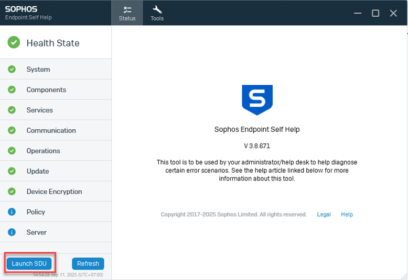Image resolution: width=408 pixels, height=280 pixels.
Task: Click the Refresh button
Action: pos(88,263)
